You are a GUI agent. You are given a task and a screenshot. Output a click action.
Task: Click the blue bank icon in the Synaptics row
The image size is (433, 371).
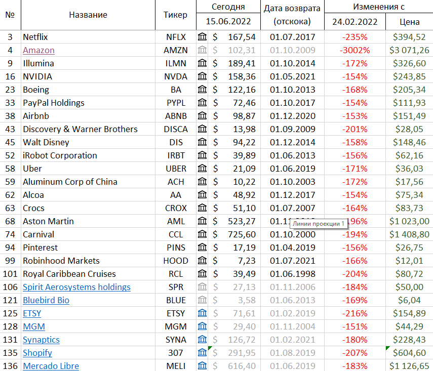pyautogui.click(x=202, y=340)
